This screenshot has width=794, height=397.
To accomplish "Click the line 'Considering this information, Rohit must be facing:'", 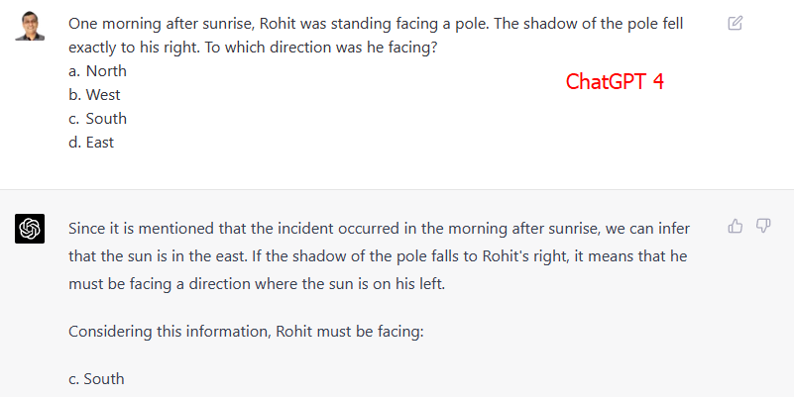I will (x=246, y=332).
